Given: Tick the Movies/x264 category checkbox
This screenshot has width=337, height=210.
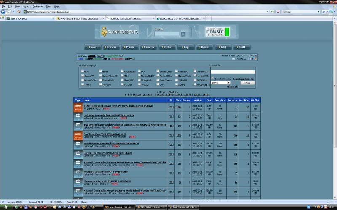Looking at the screenshot, I should coord(83,80).
